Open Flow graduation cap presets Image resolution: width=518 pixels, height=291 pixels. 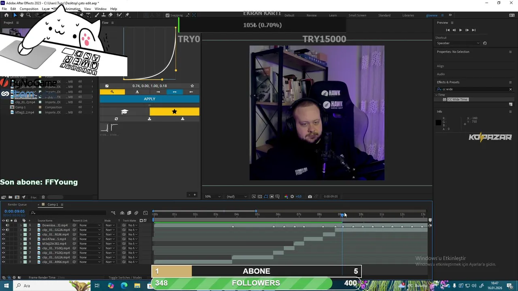125,112
